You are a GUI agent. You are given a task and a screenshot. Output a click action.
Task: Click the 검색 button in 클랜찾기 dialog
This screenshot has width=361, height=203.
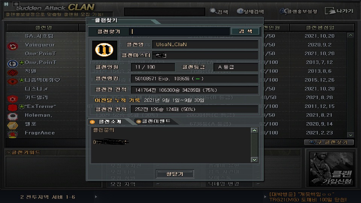[x=245, y=31]
